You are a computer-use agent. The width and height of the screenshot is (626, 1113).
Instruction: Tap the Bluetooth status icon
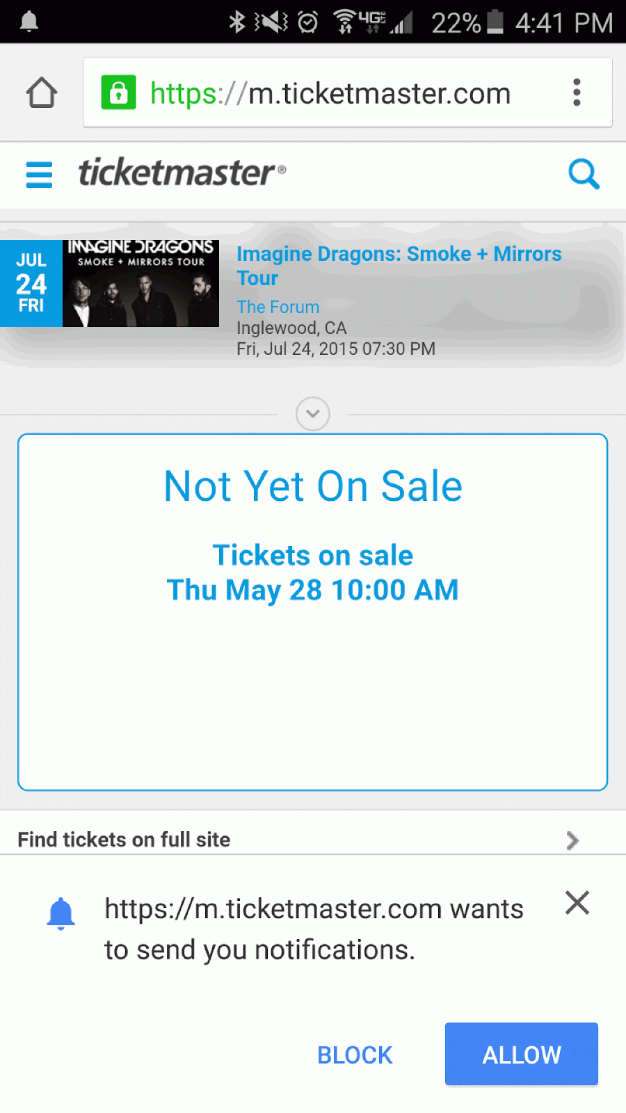[x=237, y=22]
